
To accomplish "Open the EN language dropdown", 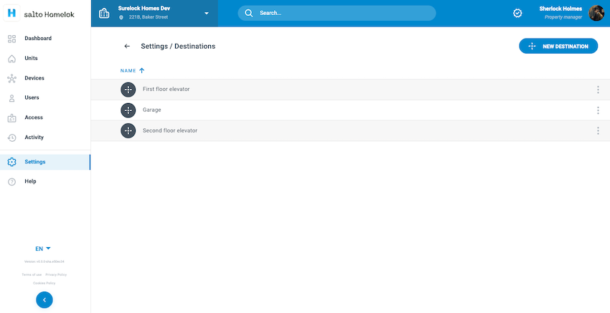I will coord(43,249).
